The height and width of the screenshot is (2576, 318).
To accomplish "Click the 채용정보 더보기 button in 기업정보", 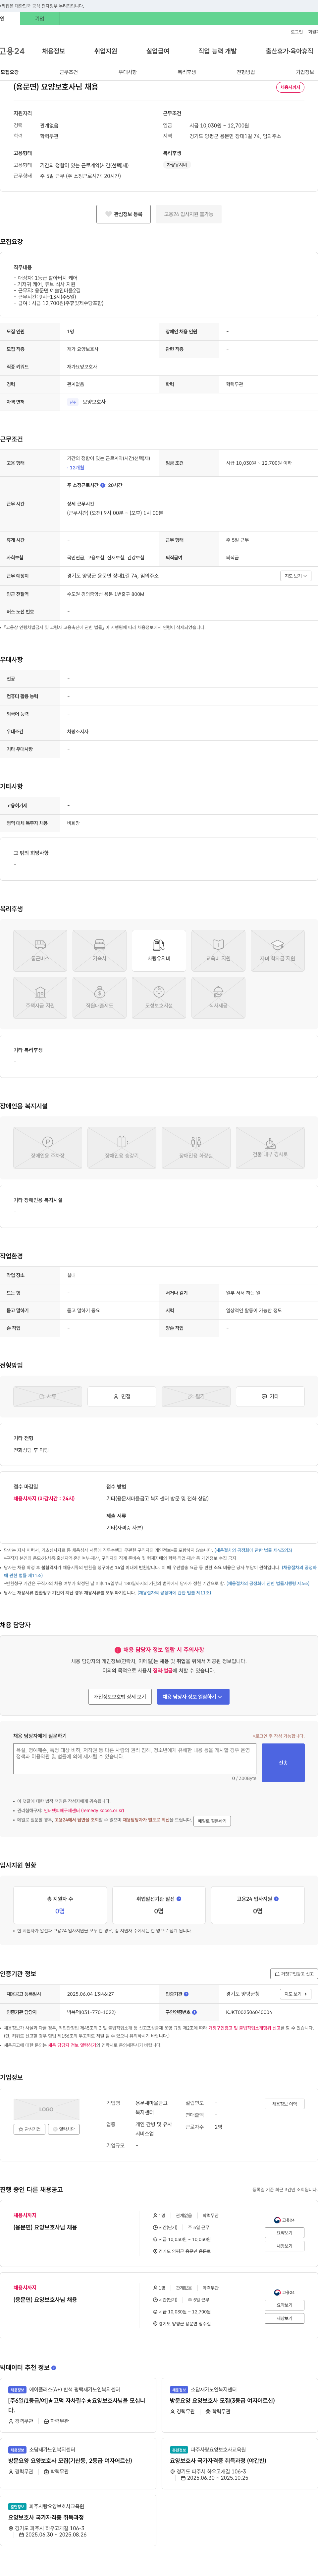I will pos(284,2104).
